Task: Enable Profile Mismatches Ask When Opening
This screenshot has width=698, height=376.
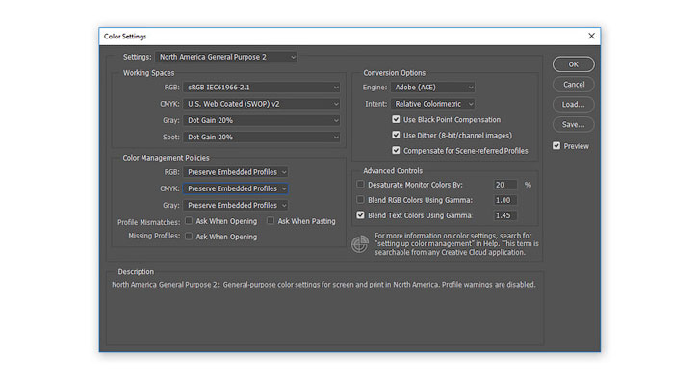Action: point(189,220)
